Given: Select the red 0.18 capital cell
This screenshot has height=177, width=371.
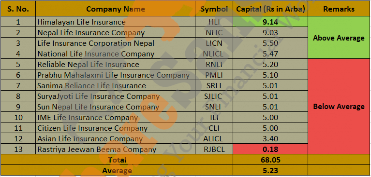Looking at the screenshot, I should coord(270,149).
